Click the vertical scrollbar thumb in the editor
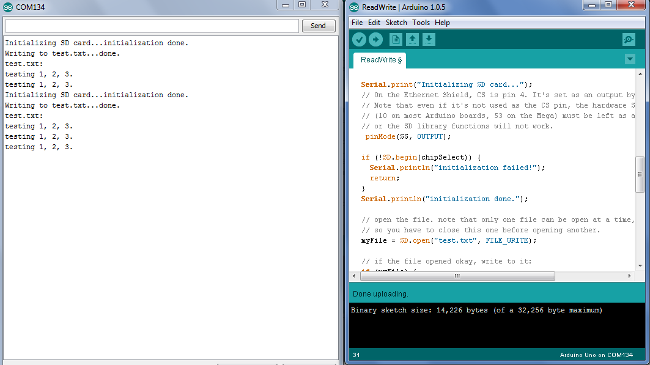This screenshot has width=650, height=365. [640, 174]
